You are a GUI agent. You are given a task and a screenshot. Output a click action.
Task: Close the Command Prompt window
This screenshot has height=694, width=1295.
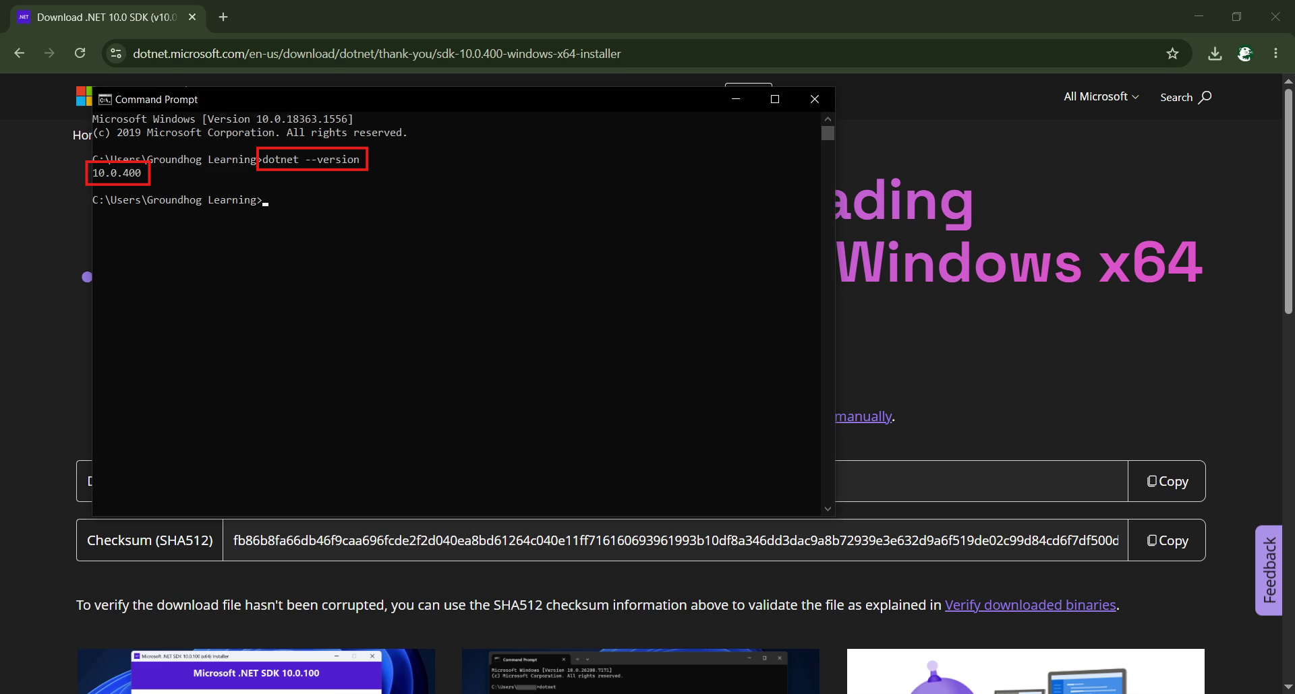coord(815,99)
